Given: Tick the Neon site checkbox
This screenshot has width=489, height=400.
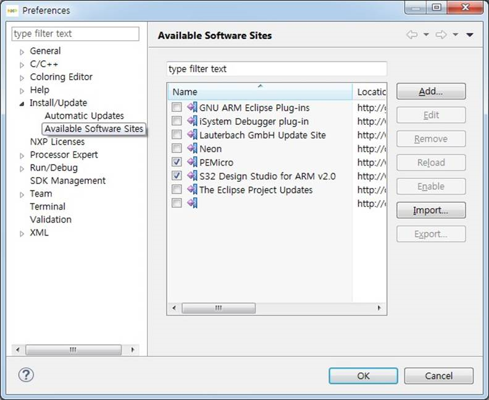Looking at the screenshot, I should 177,148.
